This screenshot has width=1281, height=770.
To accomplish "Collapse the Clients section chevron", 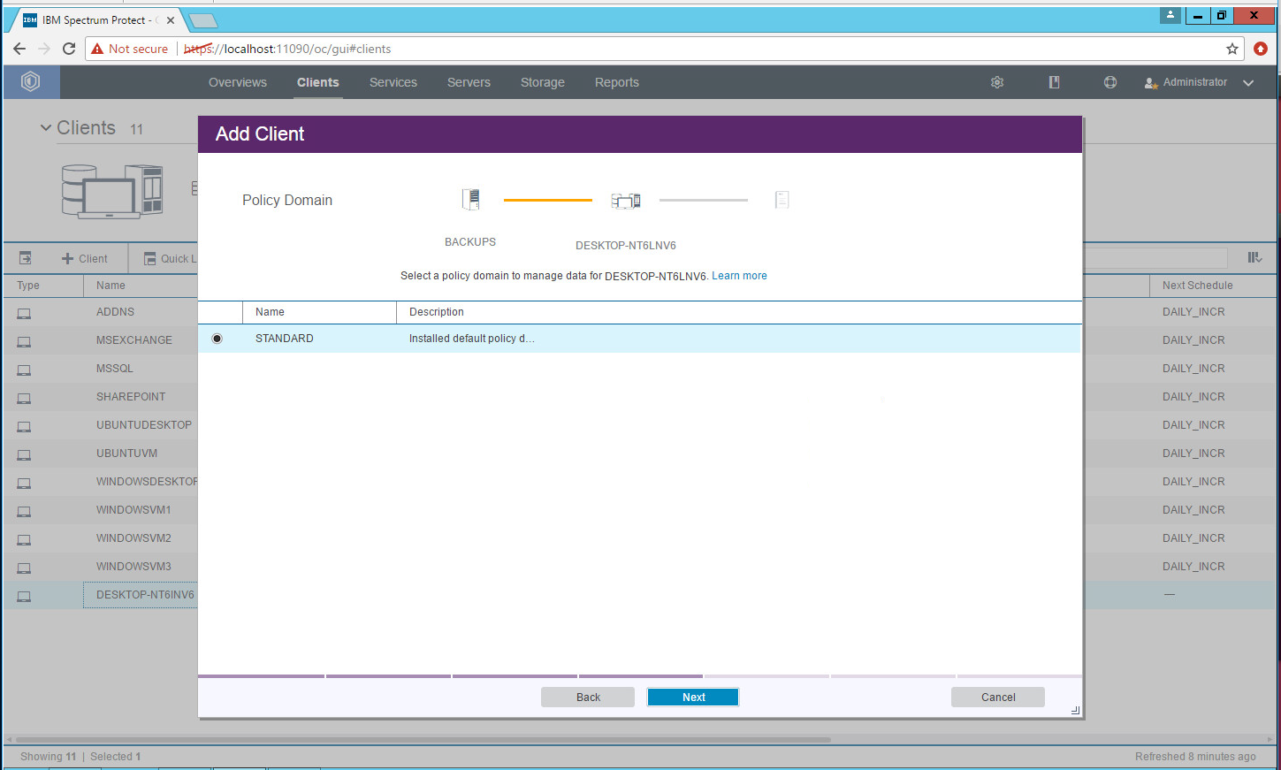I will (46, 128).
